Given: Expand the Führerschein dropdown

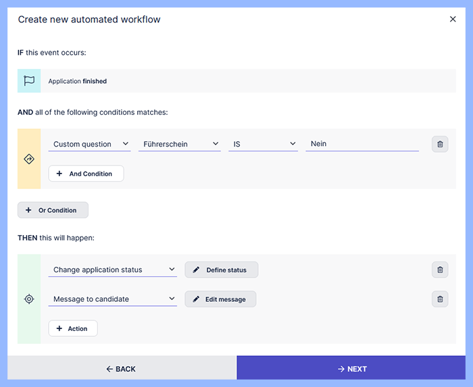Looking at the screenshot, I should 179,144.
